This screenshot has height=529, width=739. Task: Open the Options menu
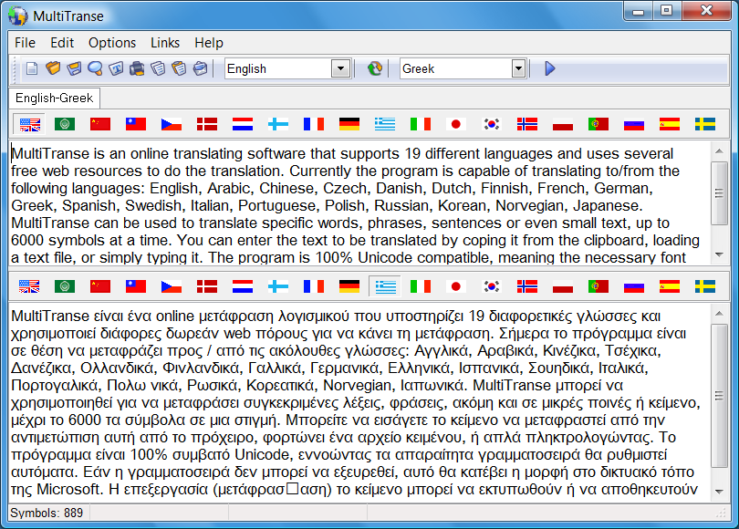(x=112, y=43)
